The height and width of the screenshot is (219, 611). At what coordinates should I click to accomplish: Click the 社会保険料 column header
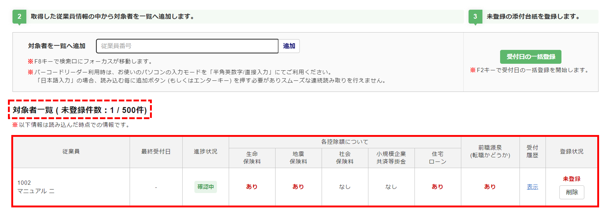click(x=345, y=158)
